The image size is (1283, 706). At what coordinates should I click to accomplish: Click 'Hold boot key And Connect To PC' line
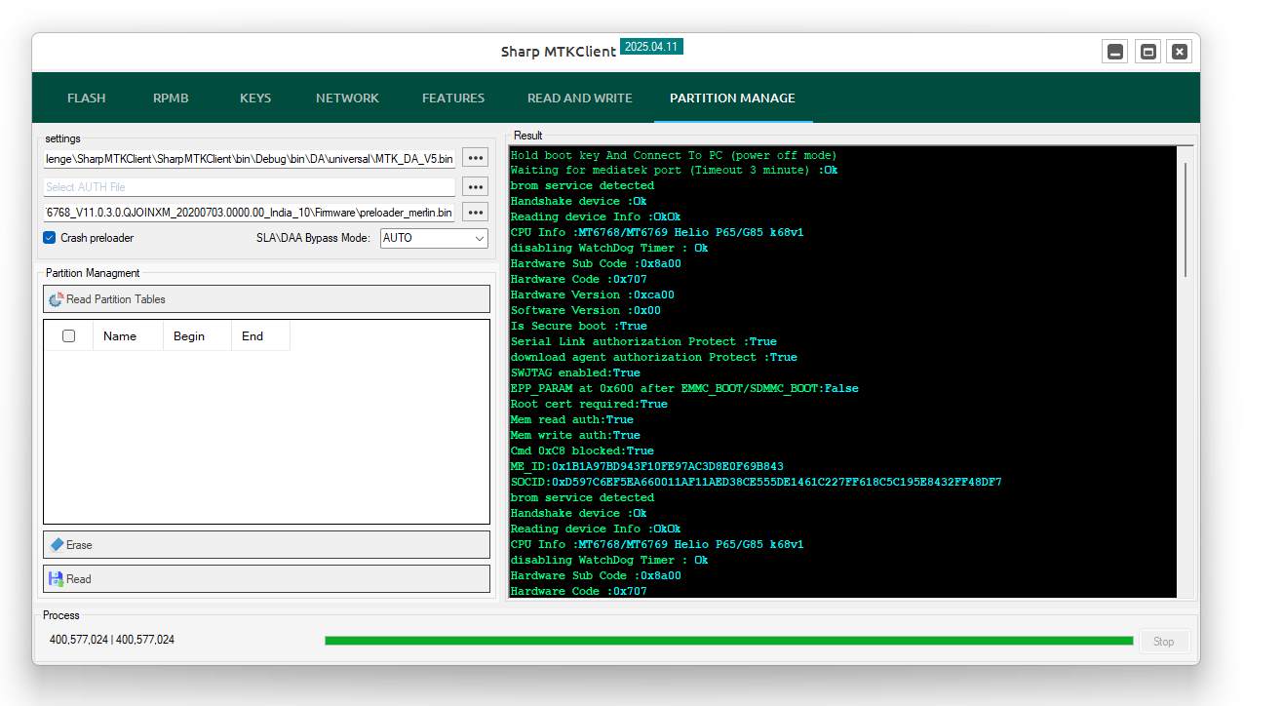[674, 155]
